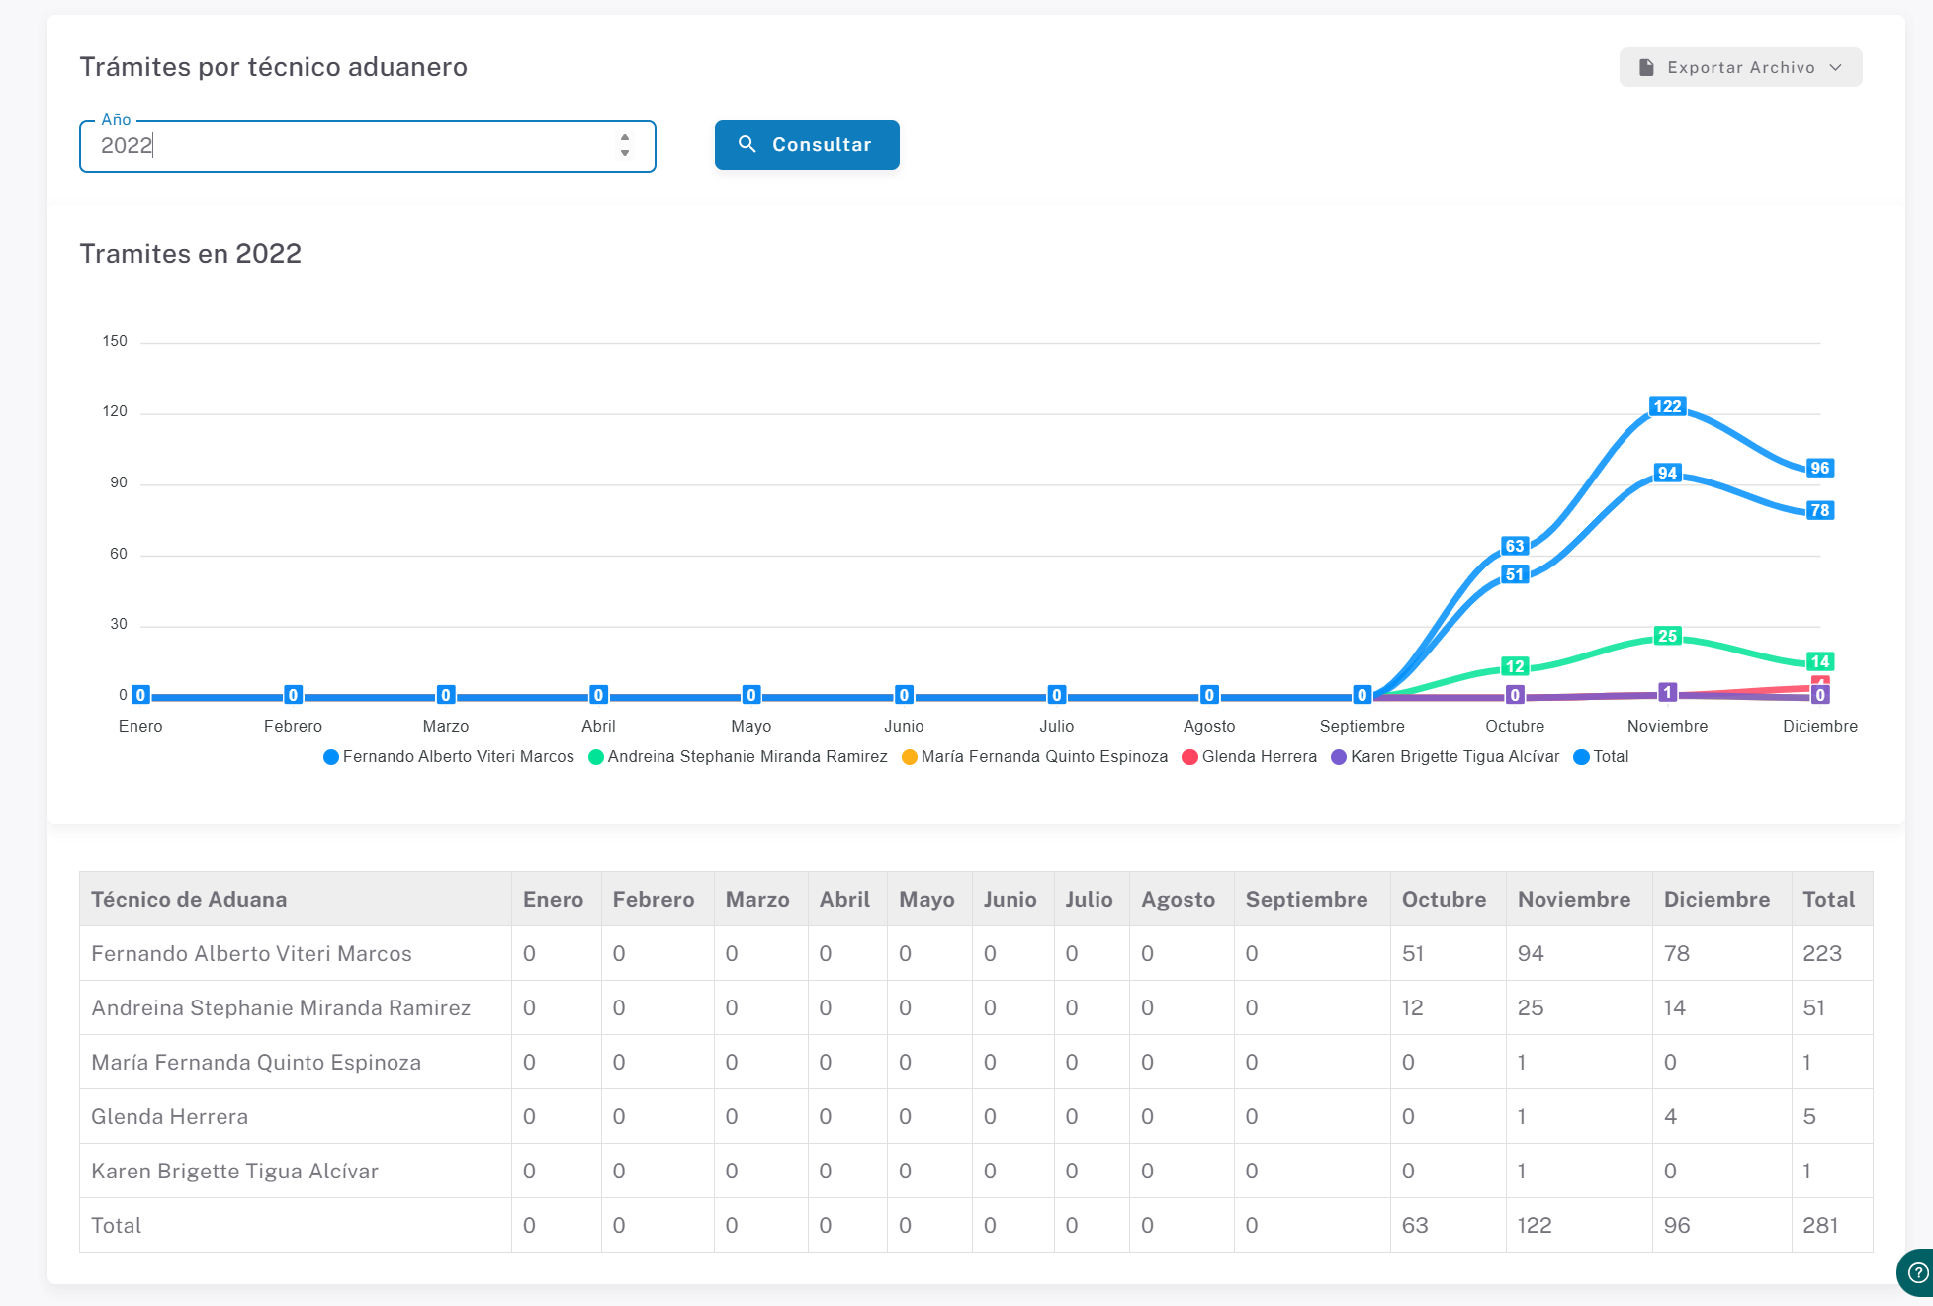The width and height of the screenshot is (1933, 1306).
Task: Expand the Exportar Archivo dropdown chevron
Action: [x=1836, y=67]
